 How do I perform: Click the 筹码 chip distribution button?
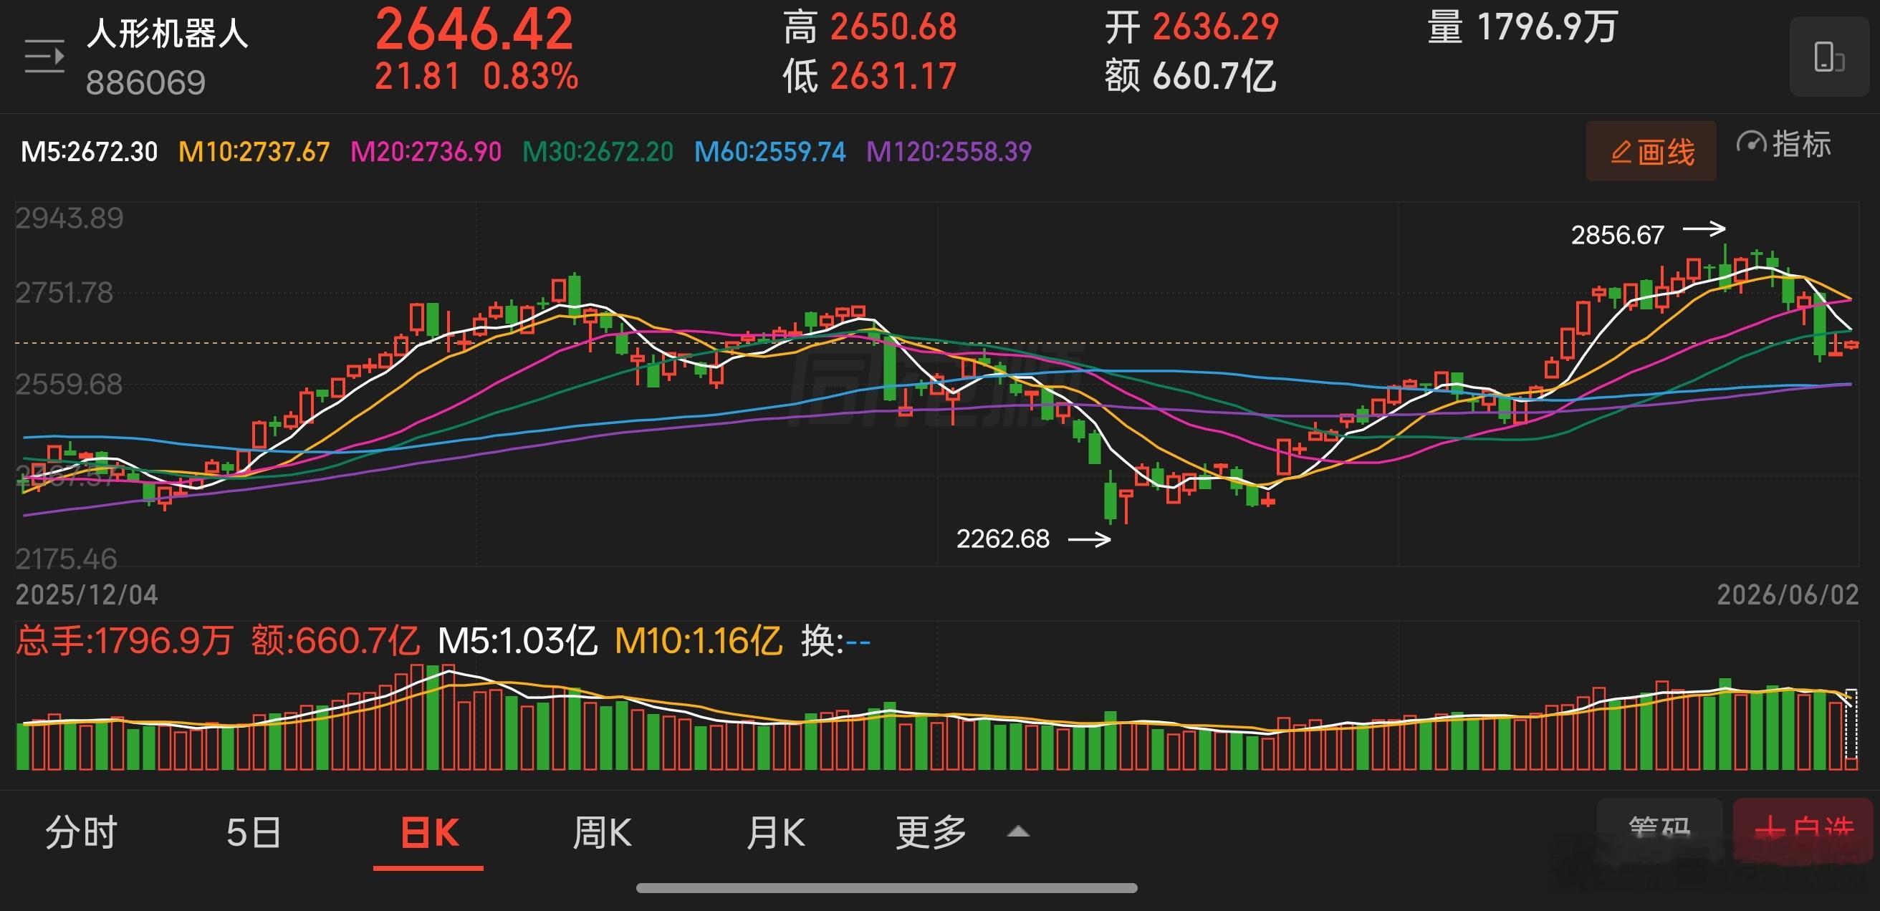coord(1659,830)
